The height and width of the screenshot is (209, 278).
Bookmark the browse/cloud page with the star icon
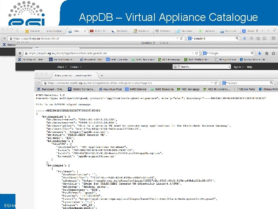pyautogui.click(x=258, y=38)
